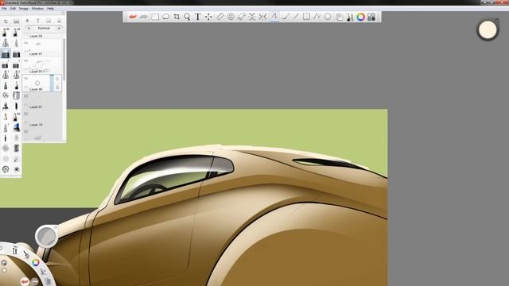Select the first pencil brush in palette

6,33
